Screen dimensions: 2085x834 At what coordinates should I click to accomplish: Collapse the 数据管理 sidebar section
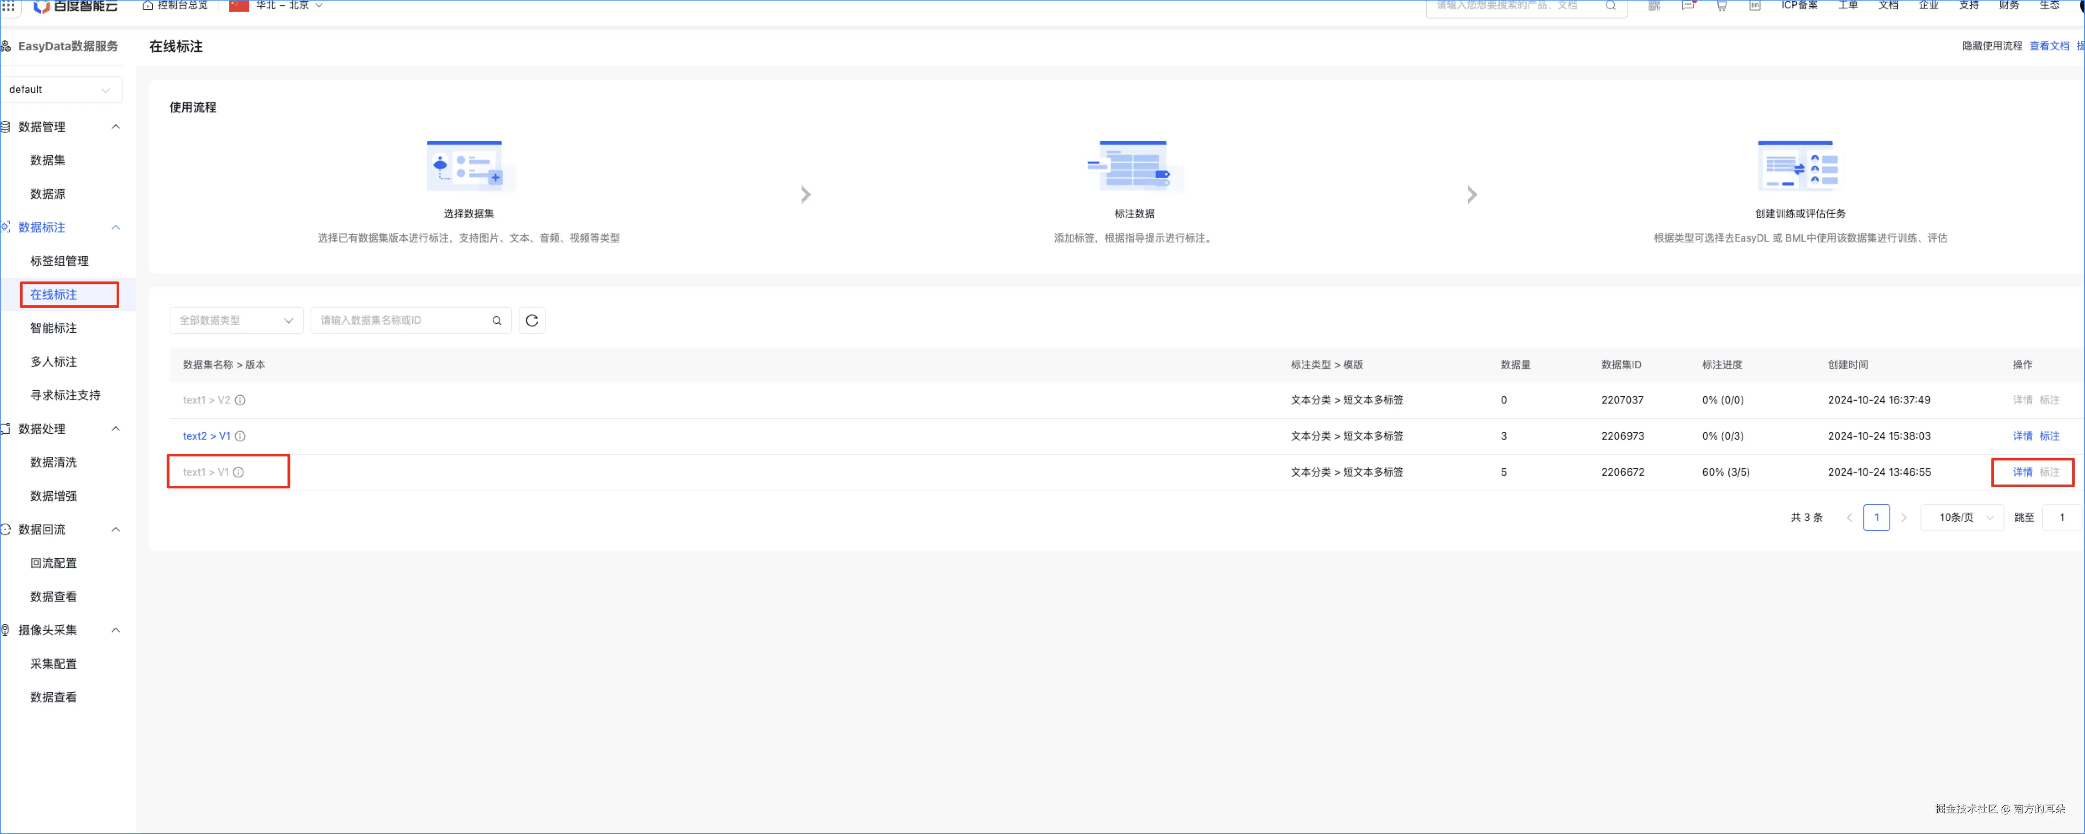116,127
